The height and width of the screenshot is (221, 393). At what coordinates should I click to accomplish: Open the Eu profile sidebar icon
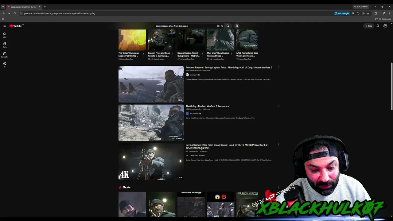pos(5,64)
